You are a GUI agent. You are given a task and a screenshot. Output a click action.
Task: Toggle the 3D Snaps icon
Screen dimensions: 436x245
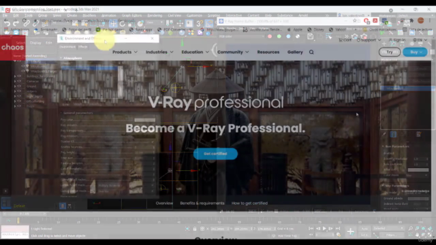[x=199, y=24]
